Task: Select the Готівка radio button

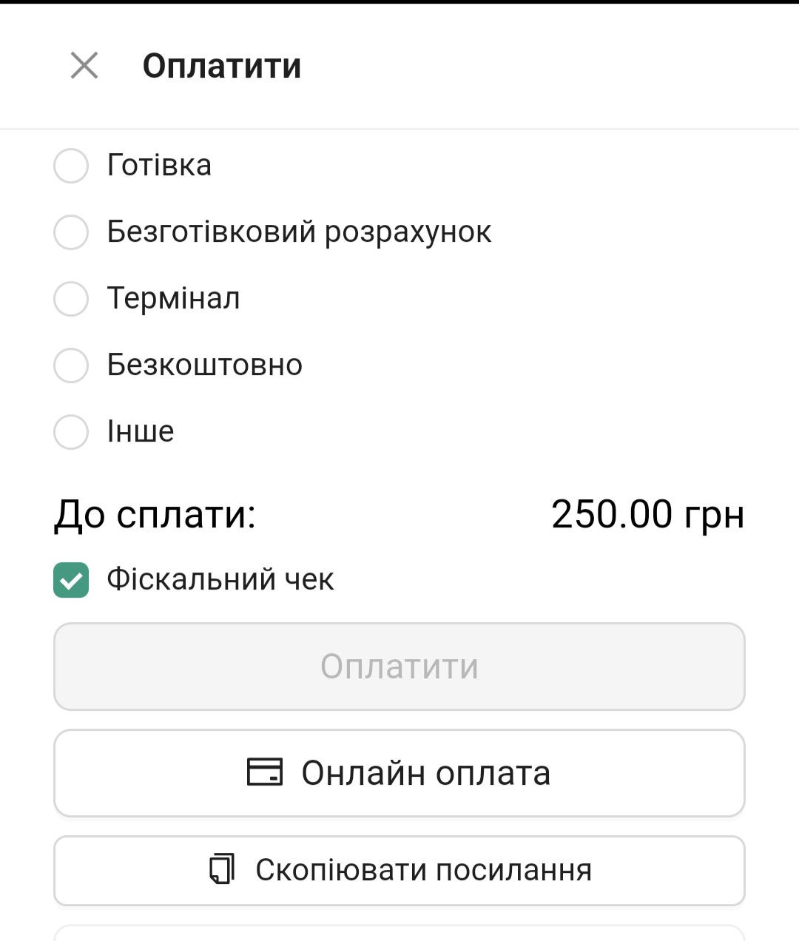Action: [x=71, y=165]
